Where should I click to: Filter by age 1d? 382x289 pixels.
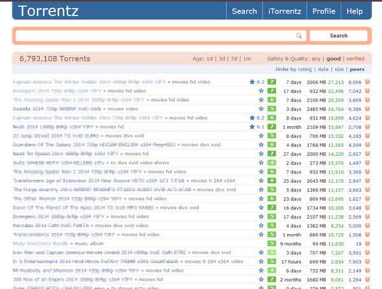(x=209, y=59)
